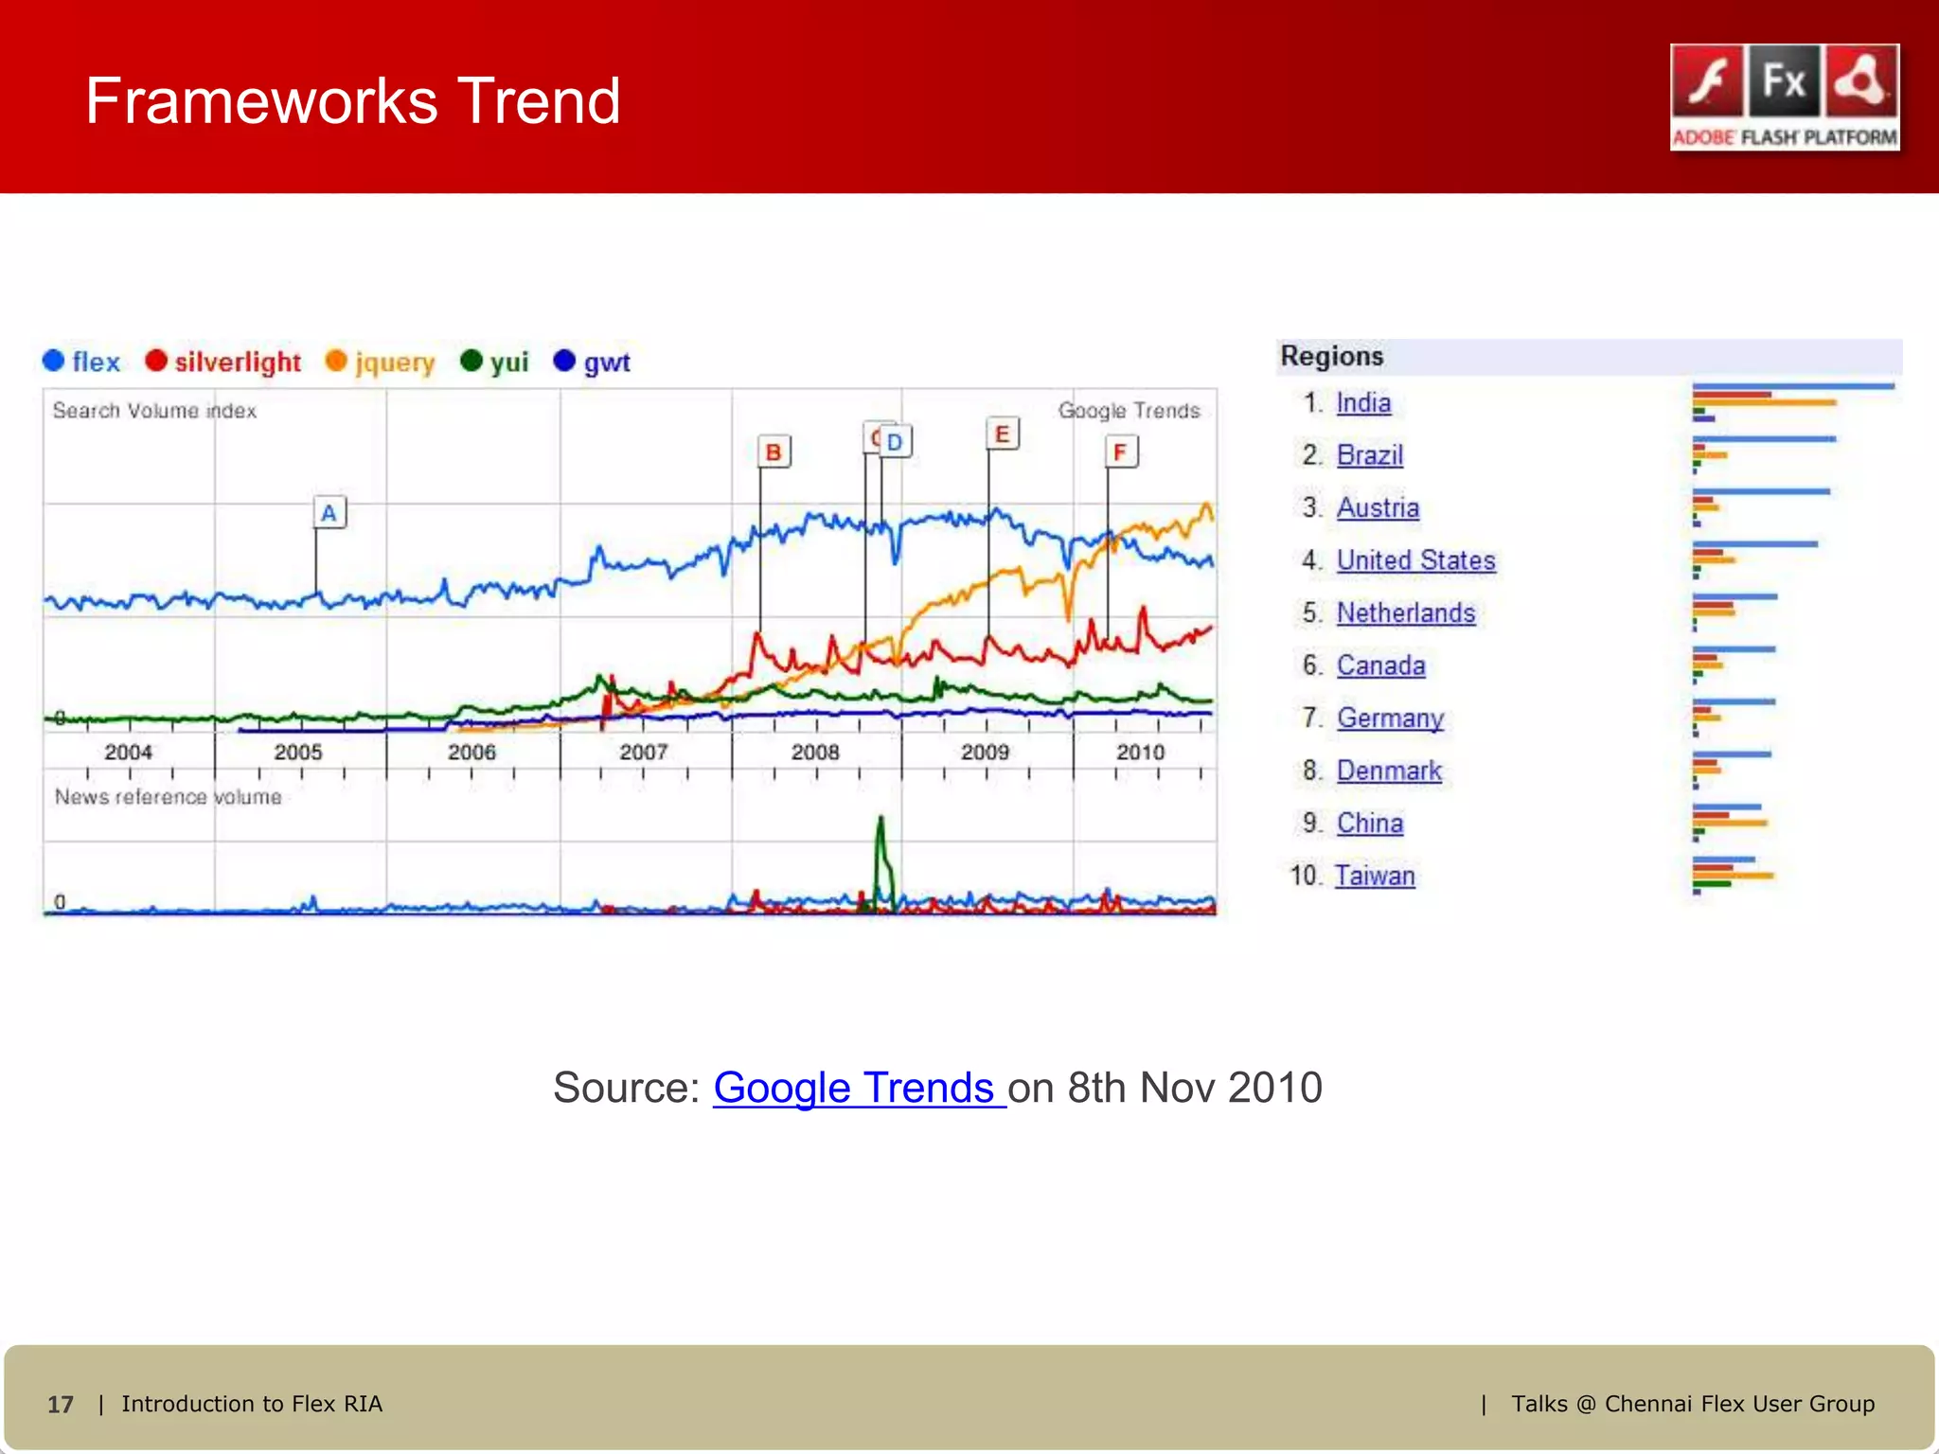Click the blue flex legend dot
This screenshot has height=1454, width=1939.
coord(54,361)
